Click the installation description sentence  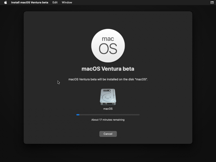coord(108,79)
